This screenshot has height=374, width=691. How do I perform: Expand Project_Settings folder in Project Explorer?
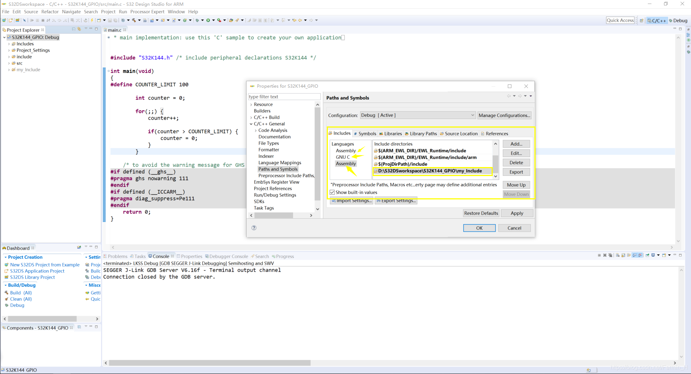coord(9,50)
